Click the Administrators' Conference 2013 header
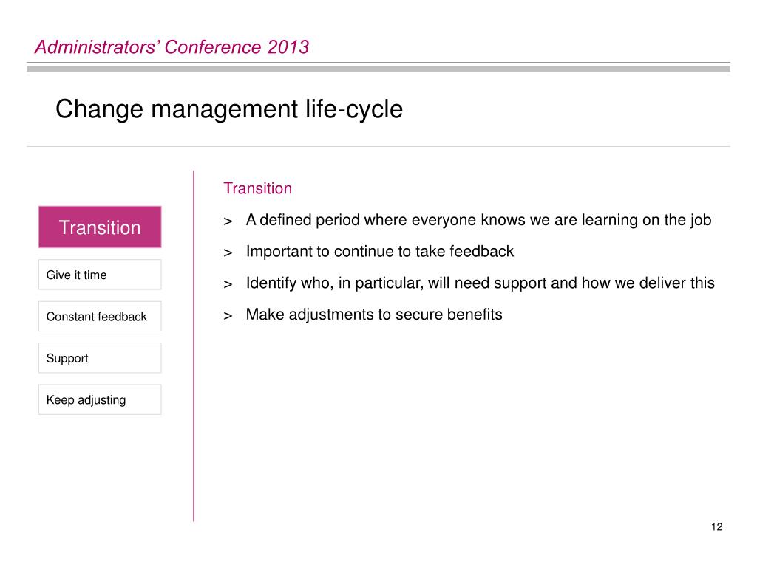The height and width of the screenshot is (567, 757). coord(172,47)
